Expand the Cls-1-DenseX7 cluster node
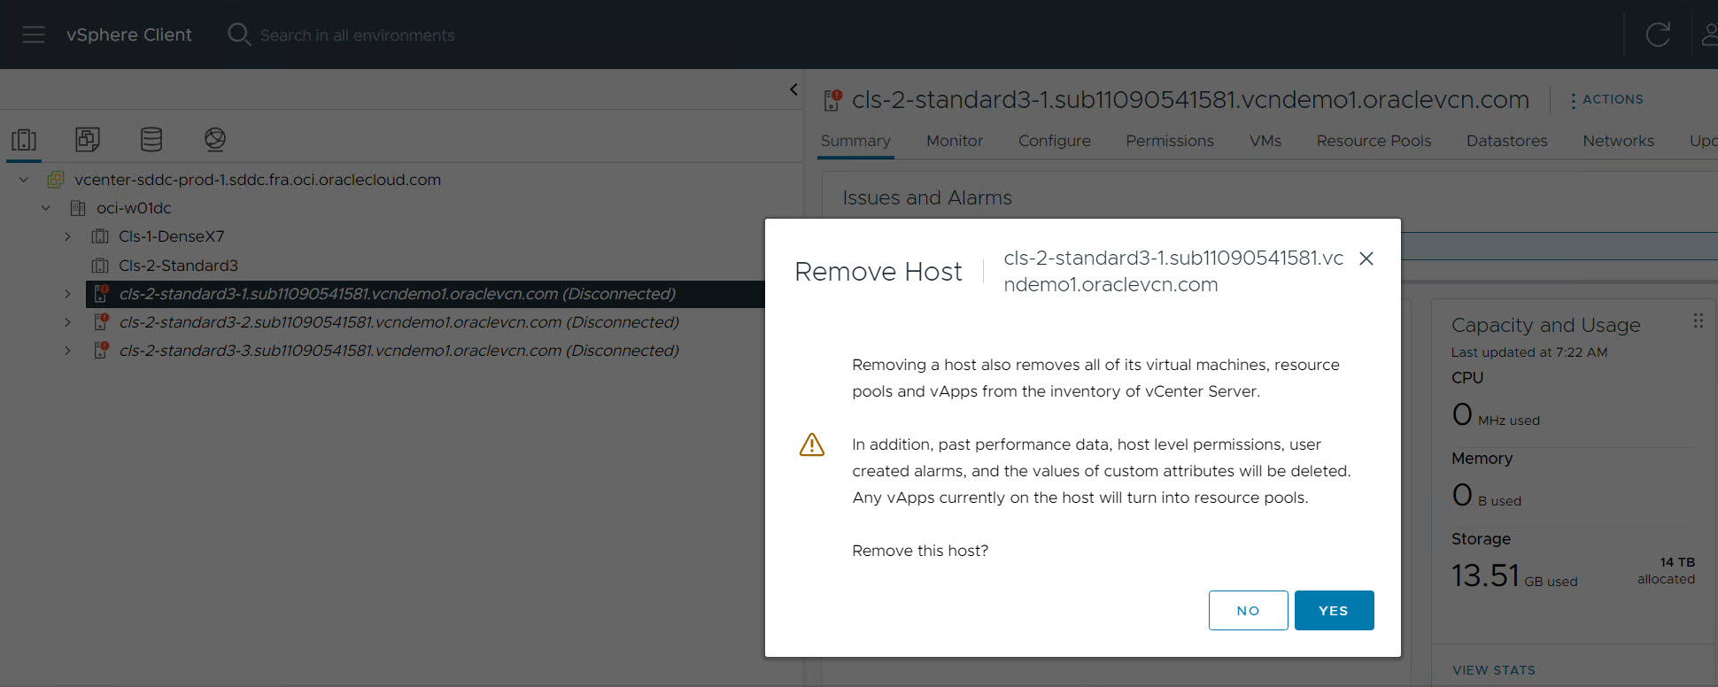Image resolution: width=1718 pixels, height=687 pixels. 67,236
